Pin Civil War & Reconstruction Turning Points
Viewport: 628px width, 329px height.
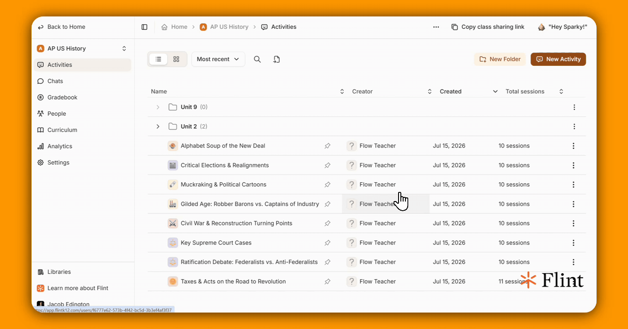click(x=327, y=223)
